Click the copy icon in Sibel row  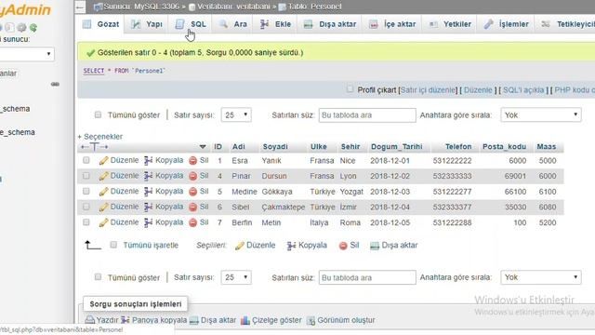pos(149,208)
